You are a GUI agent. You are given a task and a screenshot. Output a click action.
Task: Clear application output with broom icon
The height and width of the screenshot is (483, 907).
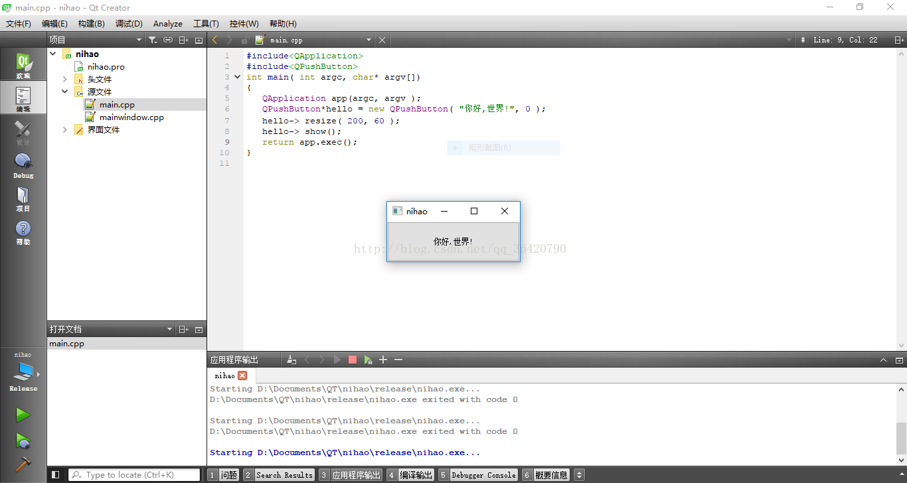pos(291,360)
